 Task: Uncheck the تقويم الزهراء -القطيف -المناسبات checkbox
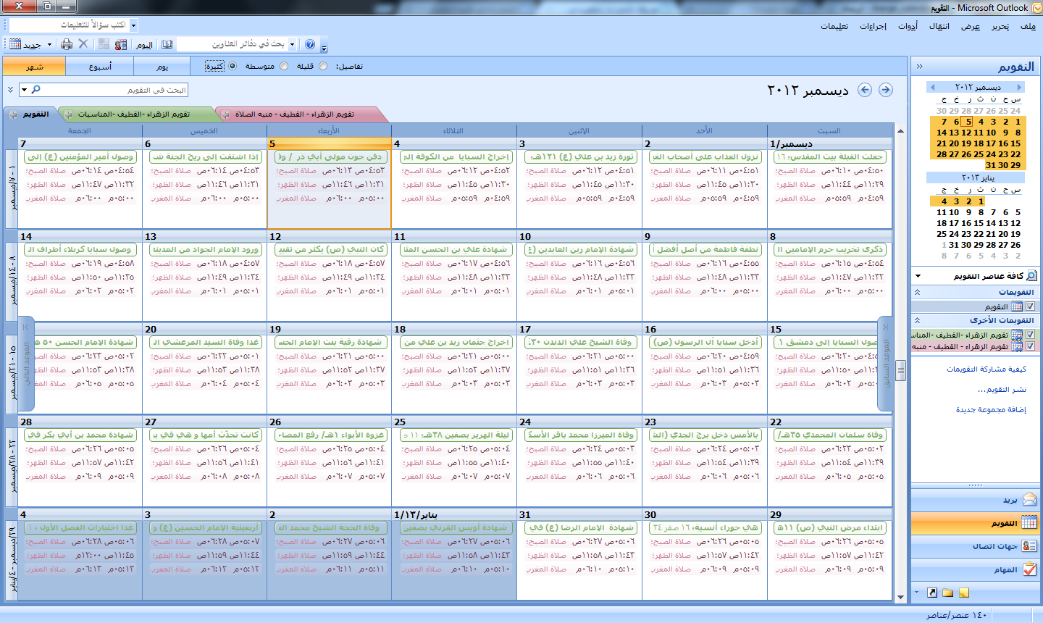pyautogui.click(x=1031, y=335)
